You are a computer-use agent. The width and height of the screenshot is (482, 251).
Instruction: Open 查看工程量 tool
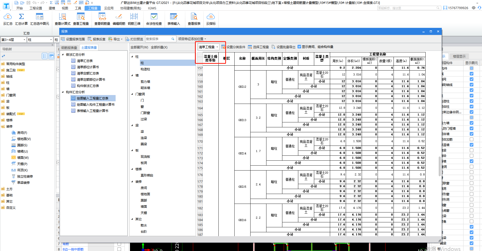point(81,19)
